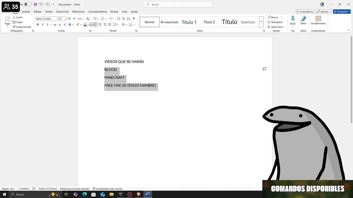The height and width of the screenshot is (198, 353).
Task: Click the Pegar clipboard icon
Action: [x=7, y=19]
